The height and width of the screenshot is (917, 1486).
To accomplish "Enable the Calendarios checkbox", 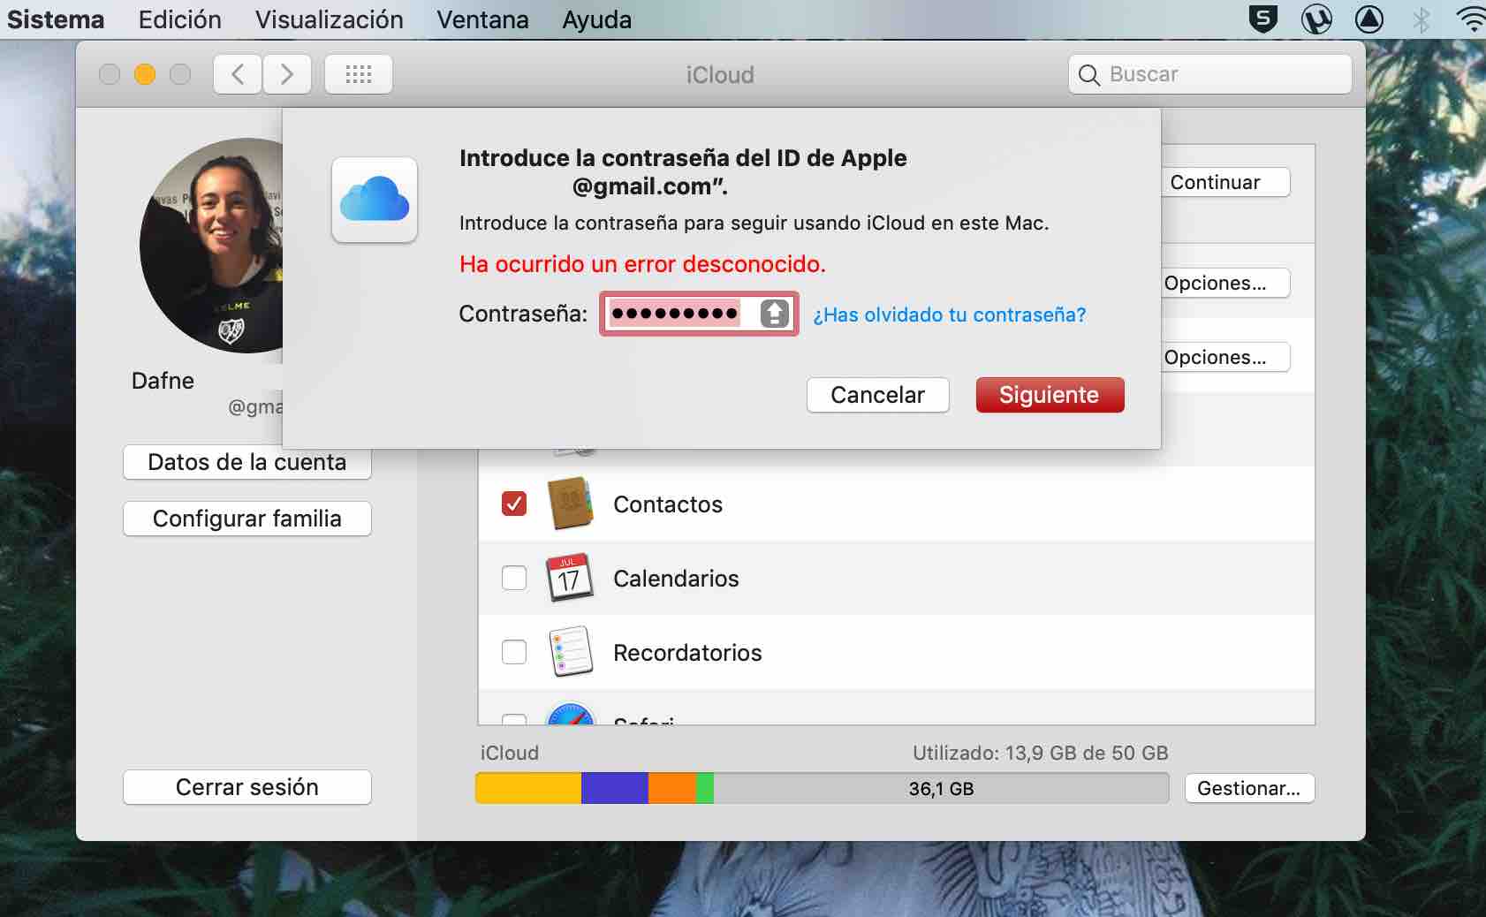I will coord(514,578).
